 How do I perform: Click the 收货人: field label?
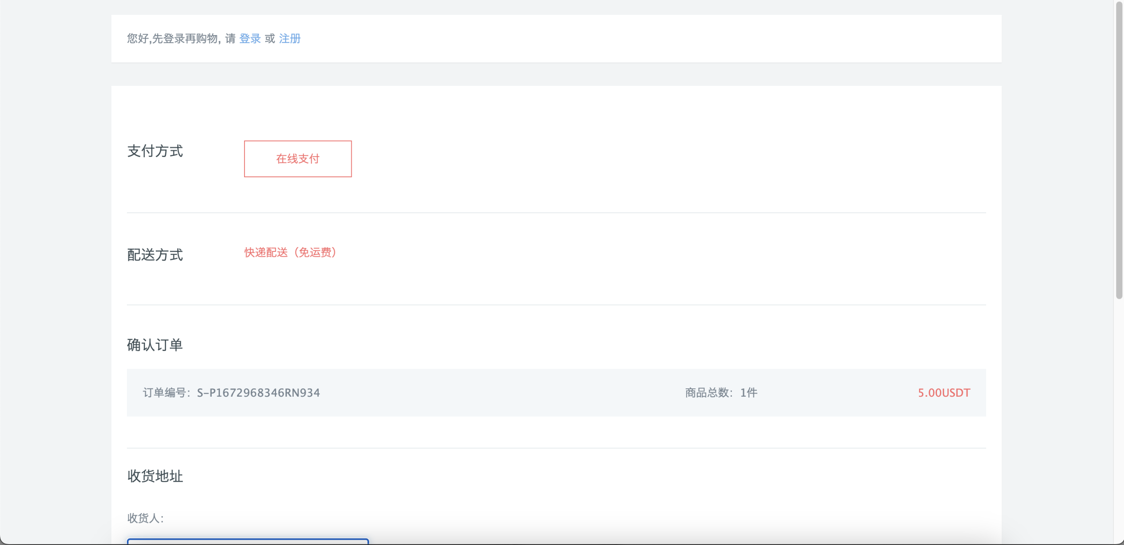pyautogui.click(x=145, y=518)
